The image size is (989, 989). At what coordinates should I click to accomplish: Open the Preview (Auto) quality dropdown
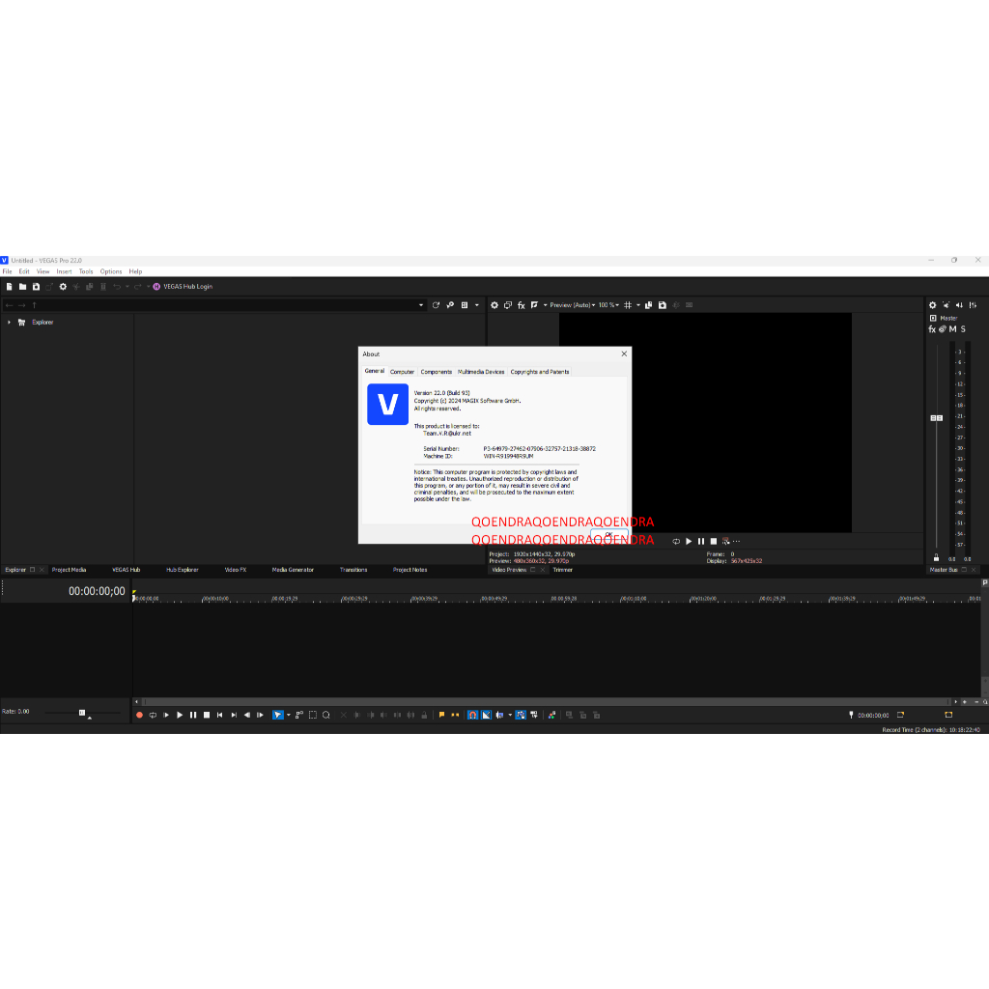[571, 305]
